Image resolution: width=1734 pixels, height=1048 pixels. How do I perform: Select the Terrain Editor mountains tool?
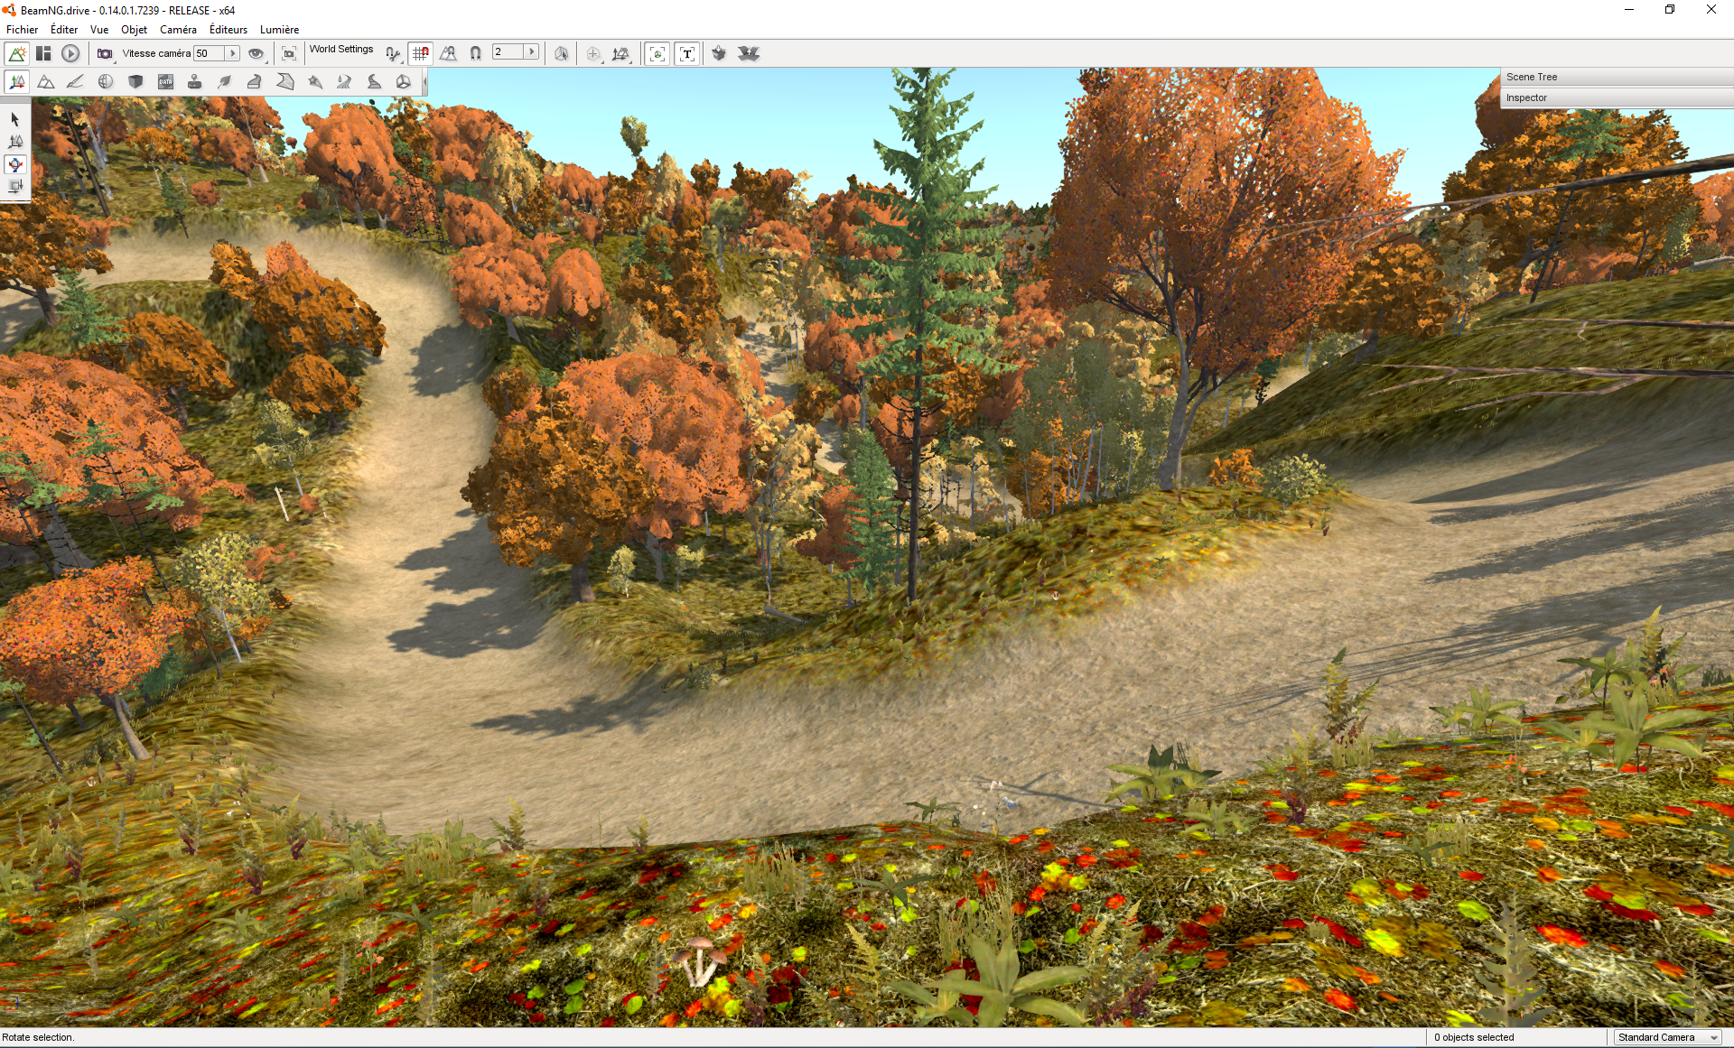pos(46,82)
